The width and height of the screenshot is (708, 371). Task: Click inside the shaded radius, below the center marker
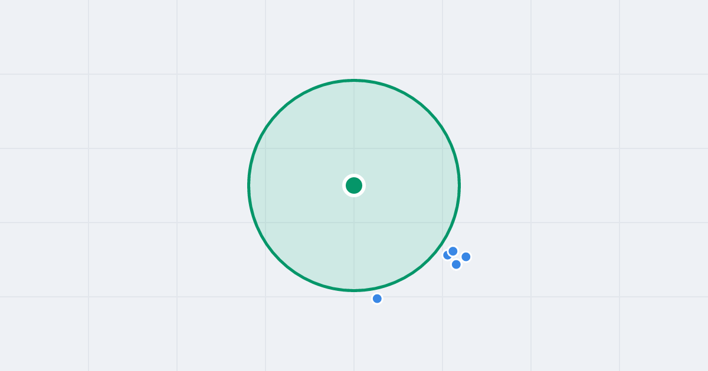click(354, 241)
